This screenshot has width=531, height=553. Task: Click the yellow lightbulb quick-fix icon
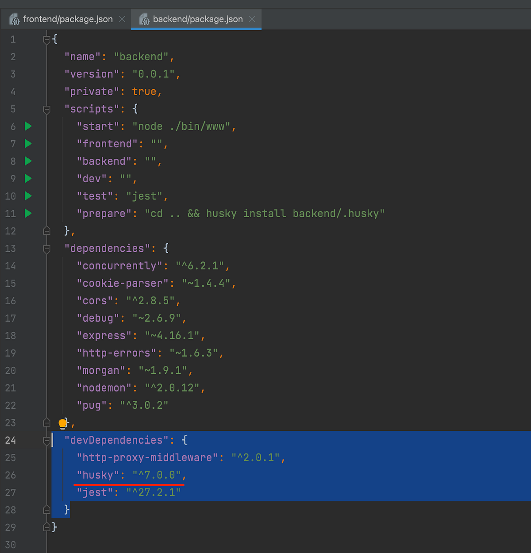63,424
